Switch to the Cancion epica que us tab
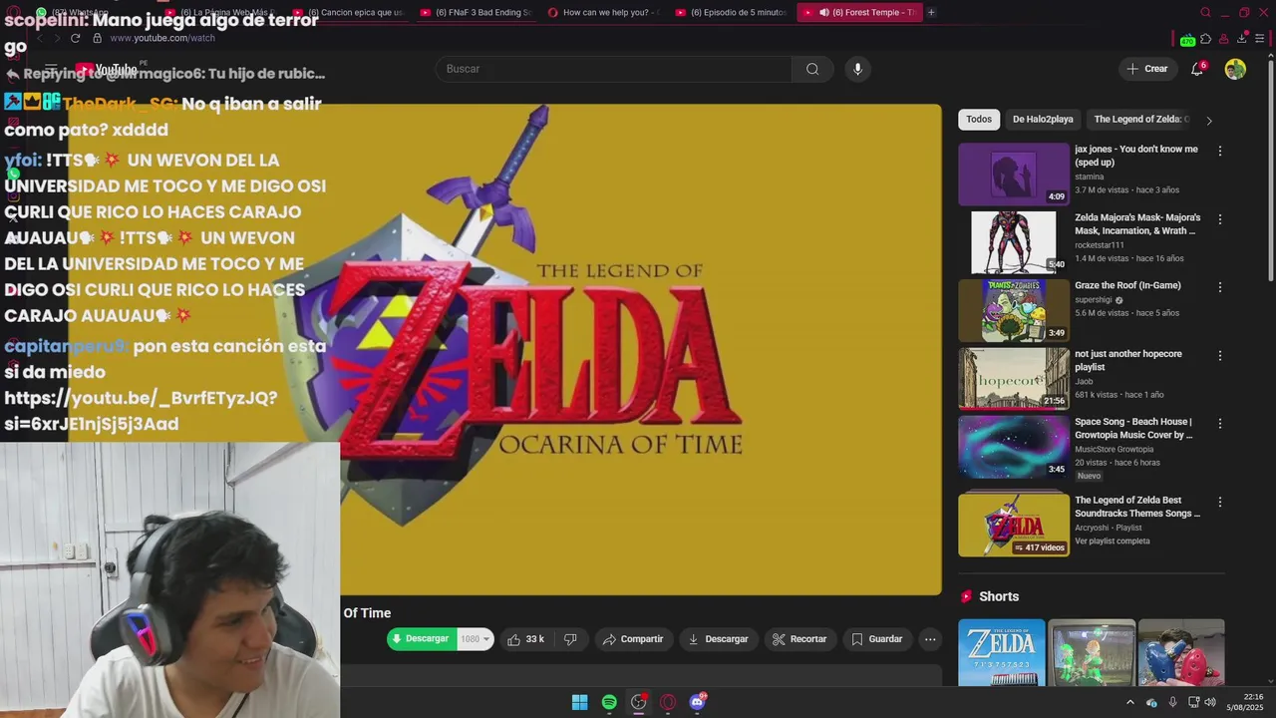The image size is (1276, 718). [348, 12]
